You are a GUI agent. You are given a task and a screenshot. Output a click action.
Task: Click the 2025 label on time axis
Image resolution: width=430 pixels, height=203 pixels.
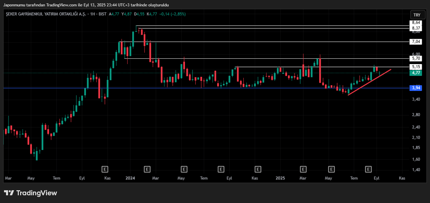click(x=280, y=178)
